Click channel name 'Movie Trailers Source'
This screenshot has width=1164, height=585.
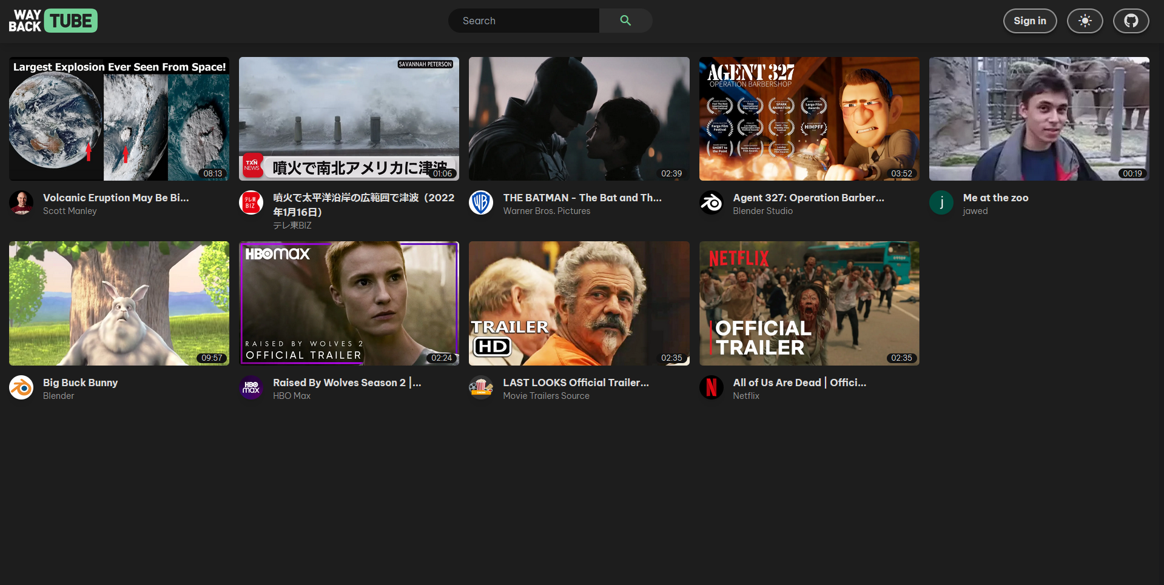tap(546, 396)
